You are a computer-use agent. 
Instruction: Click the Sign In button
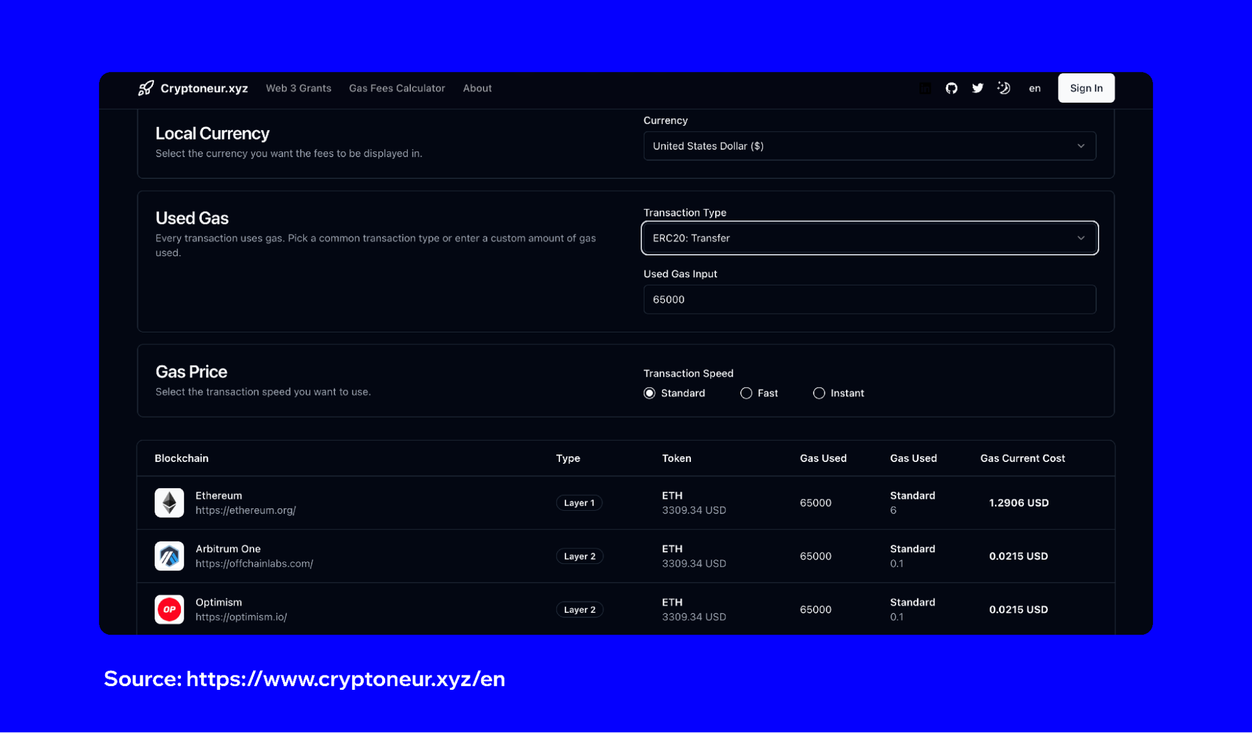pyautogui.click(x=1085, y=88)
